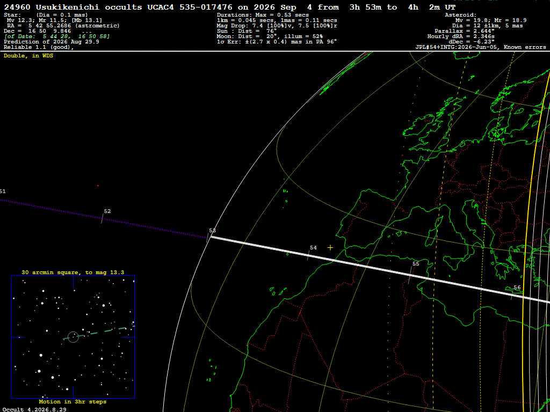Click the event title with asteroid name
The height and width of the screenshot is (412, 550).
point(230,7)
